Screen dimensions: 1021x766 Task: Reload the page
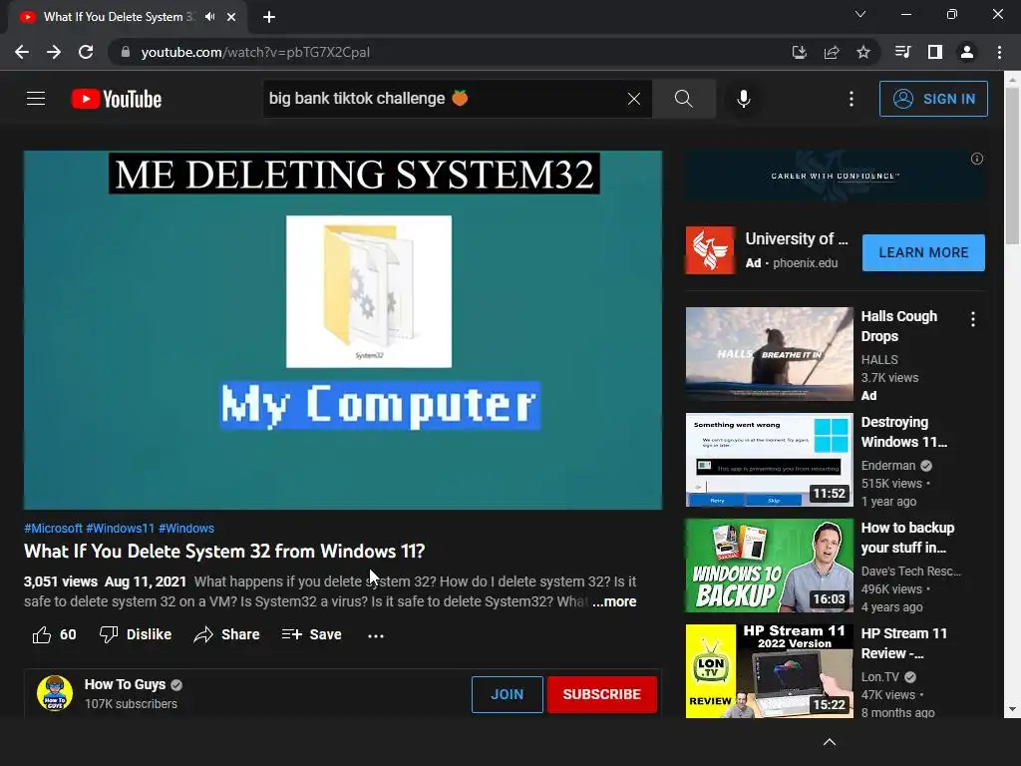pos(86,52)
